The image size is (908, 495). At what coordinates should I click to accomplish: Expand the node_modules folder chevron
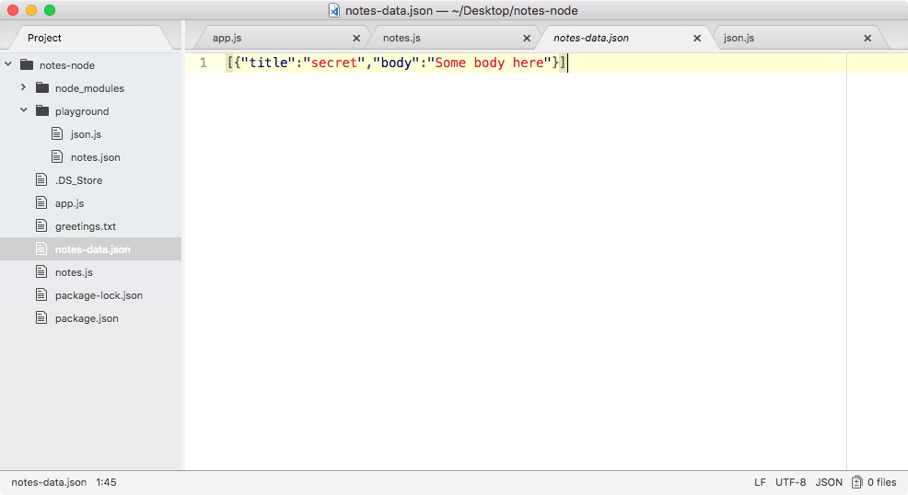[23, 87]
